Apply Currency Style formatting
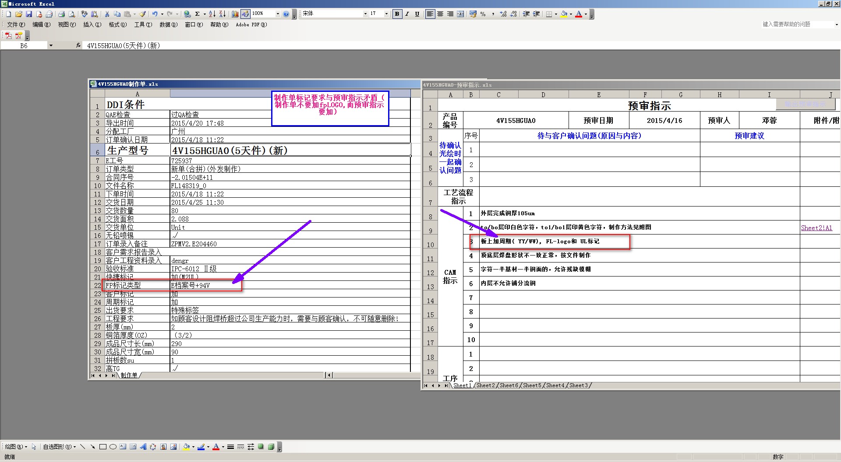This screenshot has height=462, width=841. (473, 14)
